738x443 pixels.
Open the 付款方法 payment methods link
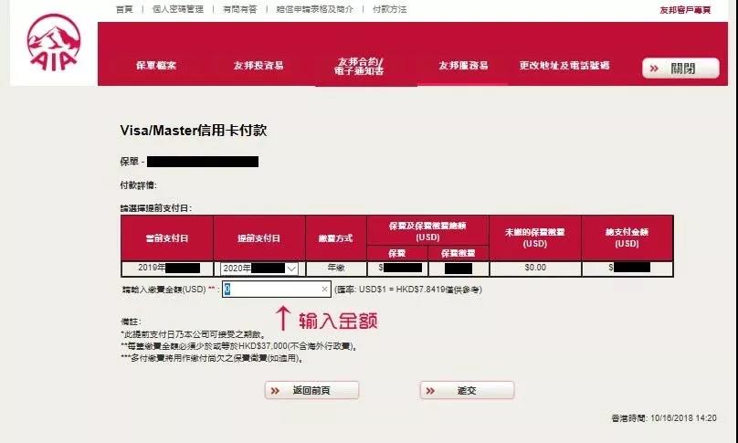tap(390, 9)
